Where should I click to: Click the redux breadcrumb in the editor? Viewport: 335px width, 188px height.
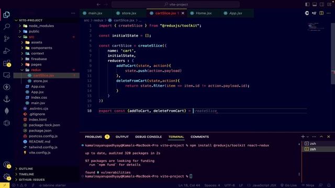pos(98,20)
